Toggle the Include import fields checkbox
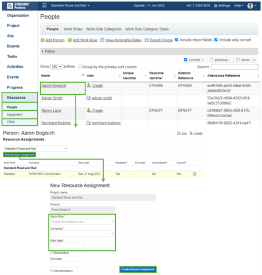The height and width of the screenshot is (275, 262). (x=177, y=40)
